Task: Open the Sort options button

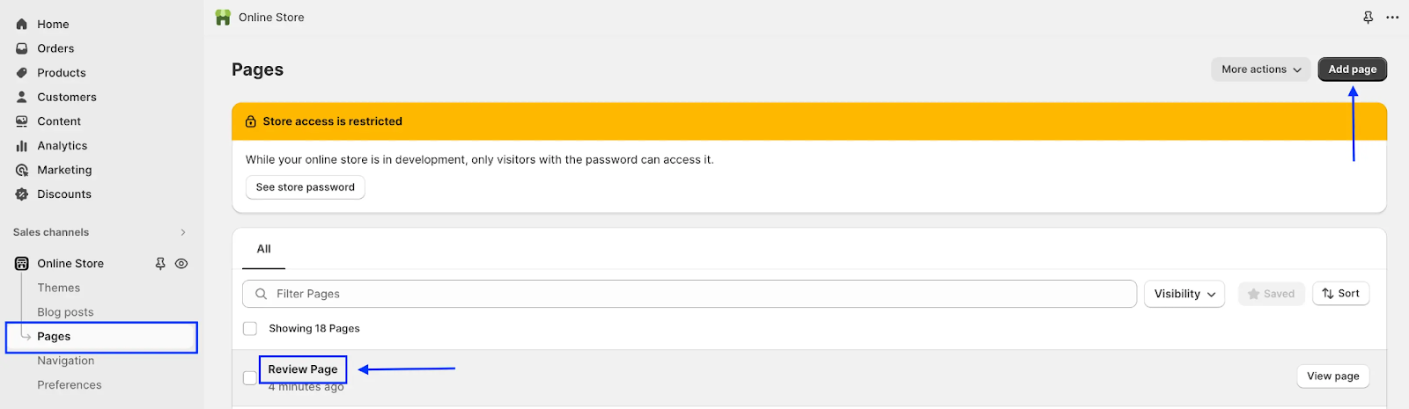Action: tap(1340, 294)
